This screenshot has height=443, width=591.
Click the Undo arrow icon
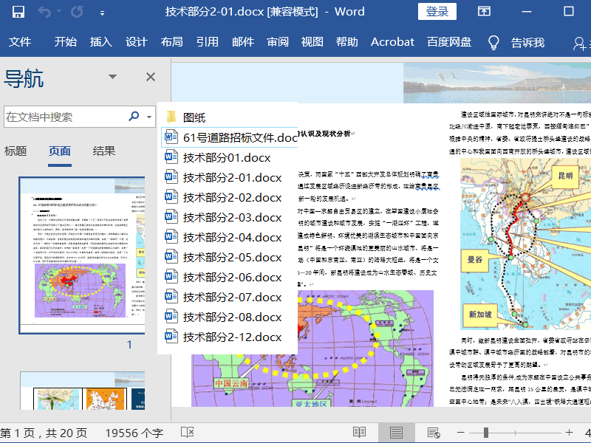tap(45, 11)
